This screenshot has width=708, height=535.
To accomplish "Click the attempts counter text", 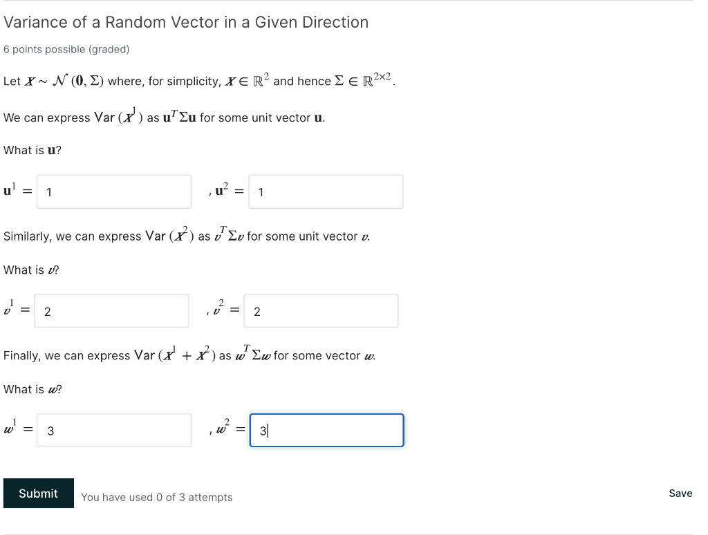I will [x=157, y=497].
